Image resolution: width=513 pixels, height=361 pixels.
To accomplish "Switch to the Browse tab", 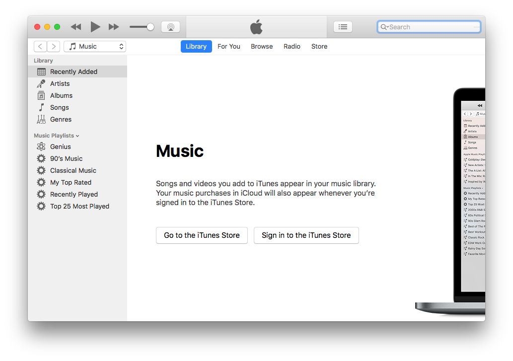I will click(262, 47).
